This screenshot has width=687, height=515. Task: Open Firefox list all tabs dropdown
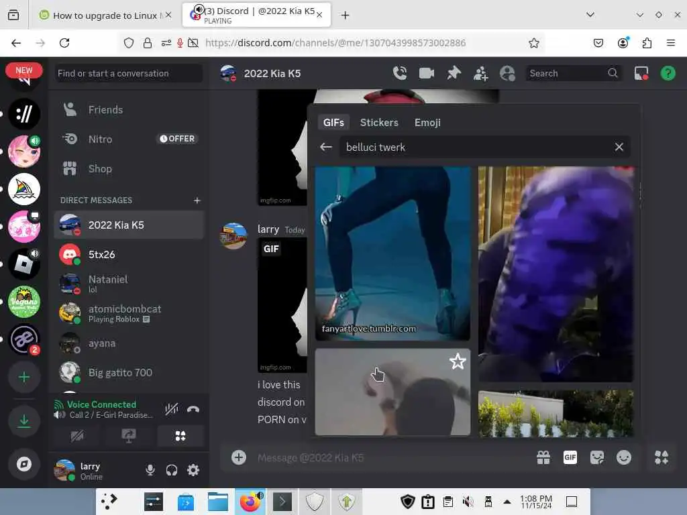pyautogui.click(x=590, y=15)
